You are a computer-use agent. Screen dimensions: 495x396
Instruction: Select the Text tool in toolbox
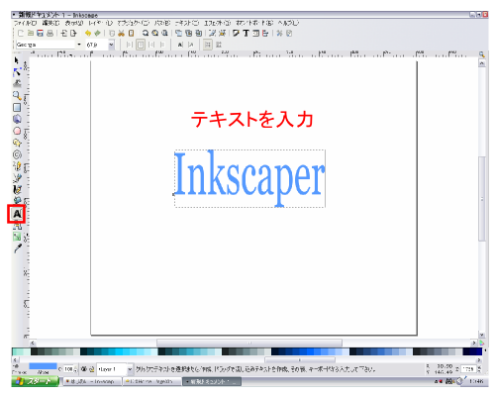click(17, 214)
